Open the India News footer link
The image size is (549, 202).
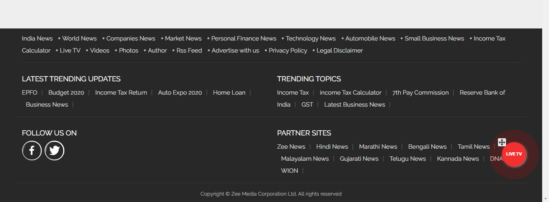click(37, 38)
